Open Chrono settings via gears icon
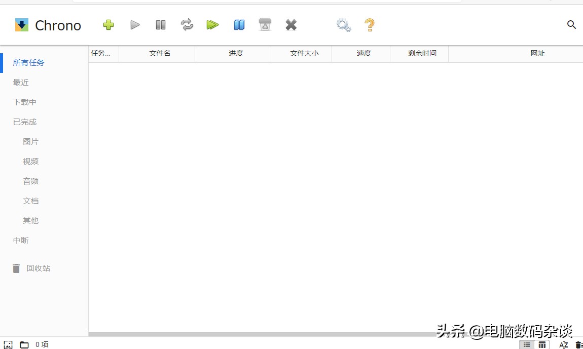The height and width of the screenshot is (349, 583). click(343, 24)
